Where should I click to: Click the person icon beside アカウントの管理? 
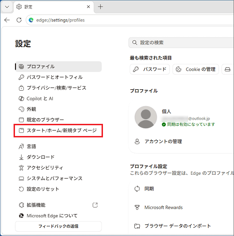coord(137,142)
